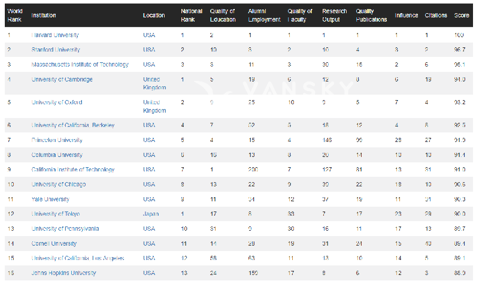Open University of California, Berkeley link

click(x=73, y=125)
